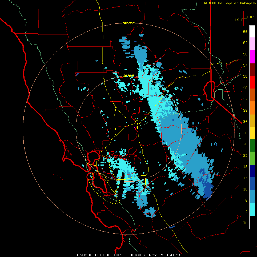Viewport: 257px width, 257px height.
Task: Click the legend value 30
Action: click(x=245, y=133)
